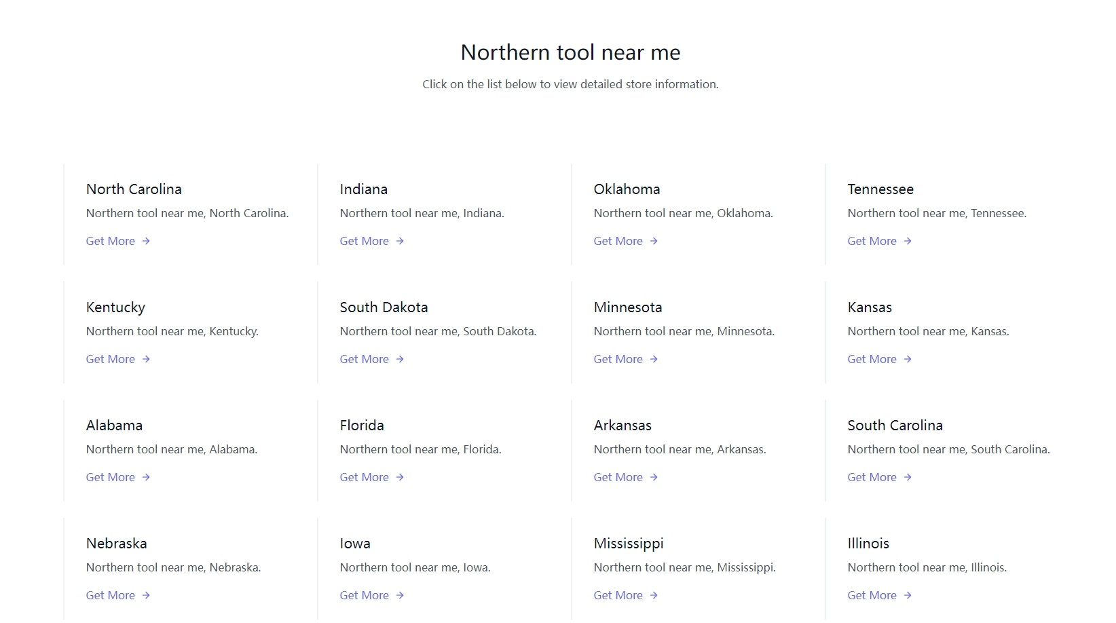
Task: Click the arrow icon beside South Dakota's Get More
Action: (x=400, y=359)
